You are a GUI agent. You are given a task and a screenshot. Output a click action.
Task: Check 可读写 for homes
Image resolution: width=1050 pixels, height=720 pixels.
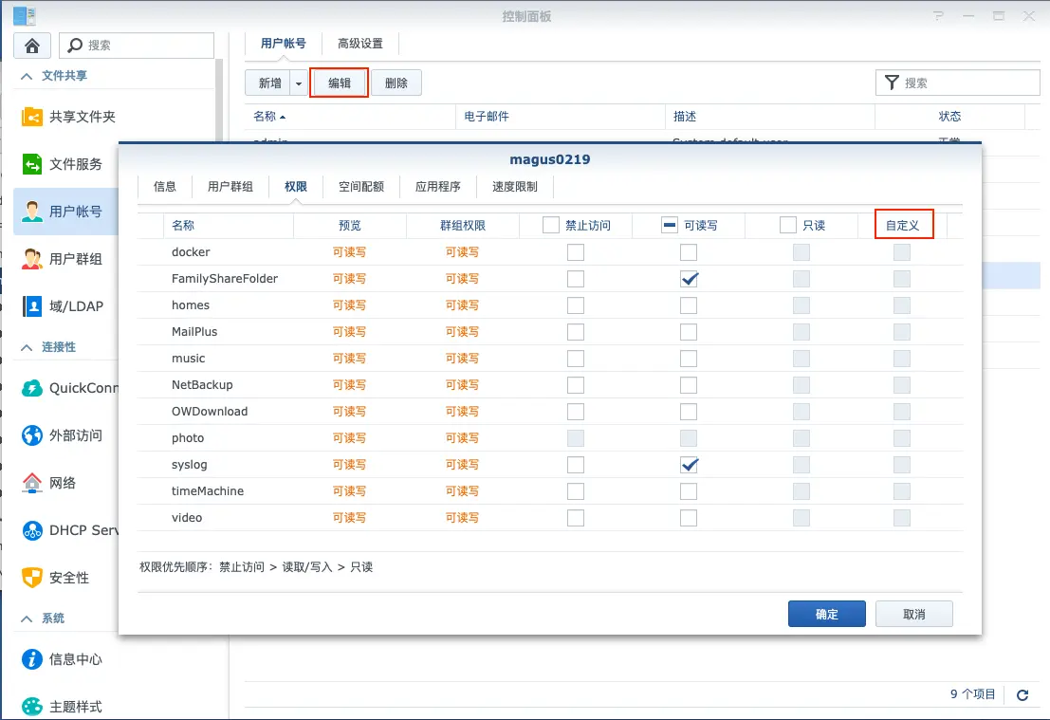click(x=689, y=305)
